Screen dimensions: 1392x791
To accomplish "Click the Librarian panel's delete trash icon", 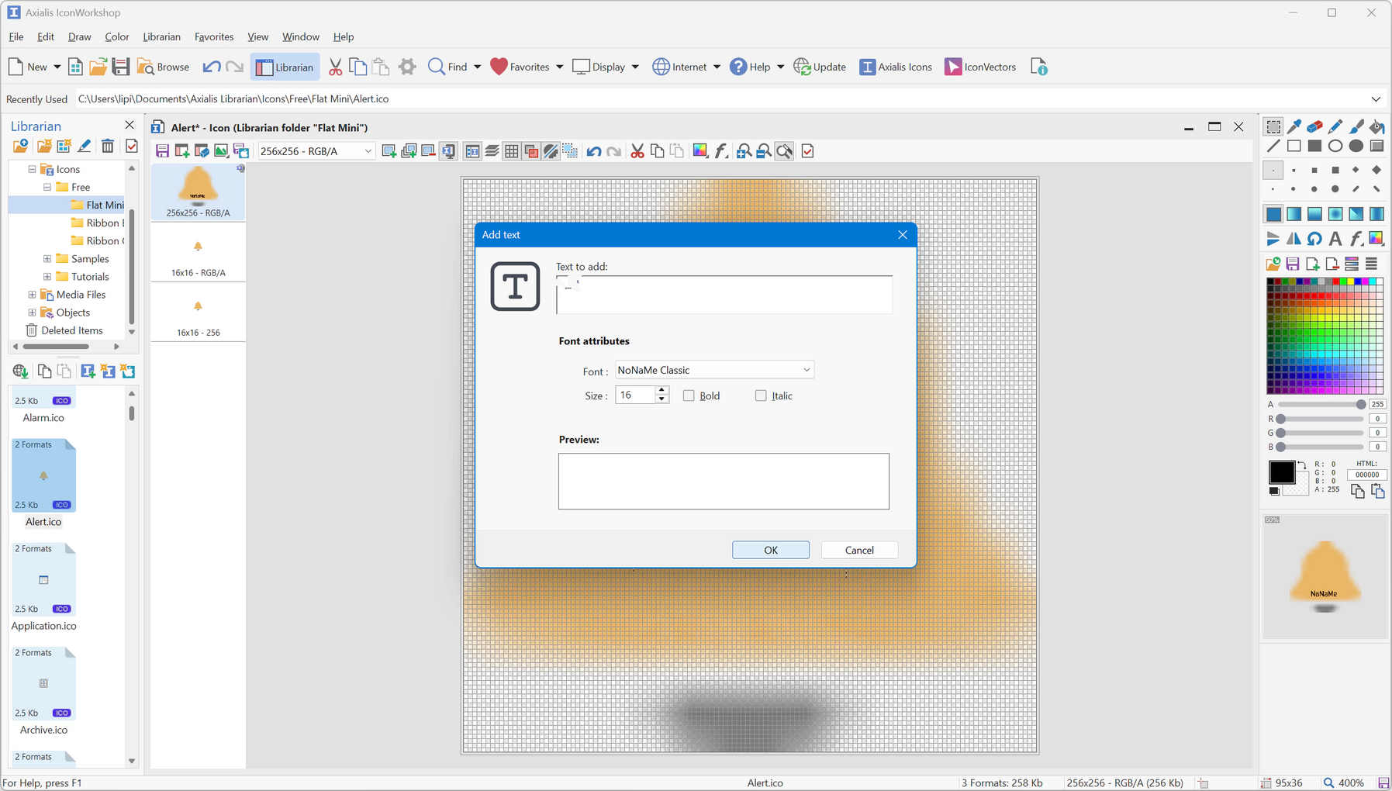I will click(x=108, y=146).
